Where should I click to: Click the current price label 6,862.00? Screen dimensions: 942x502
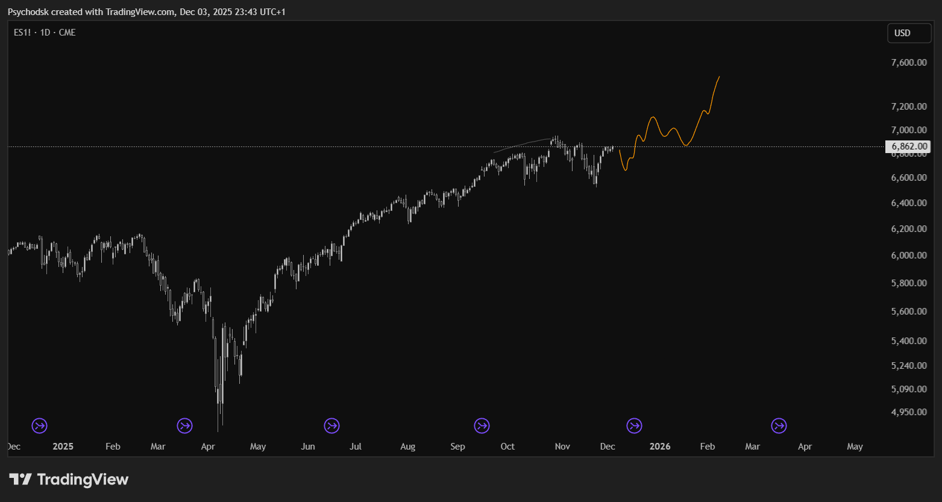coord(908,146)
